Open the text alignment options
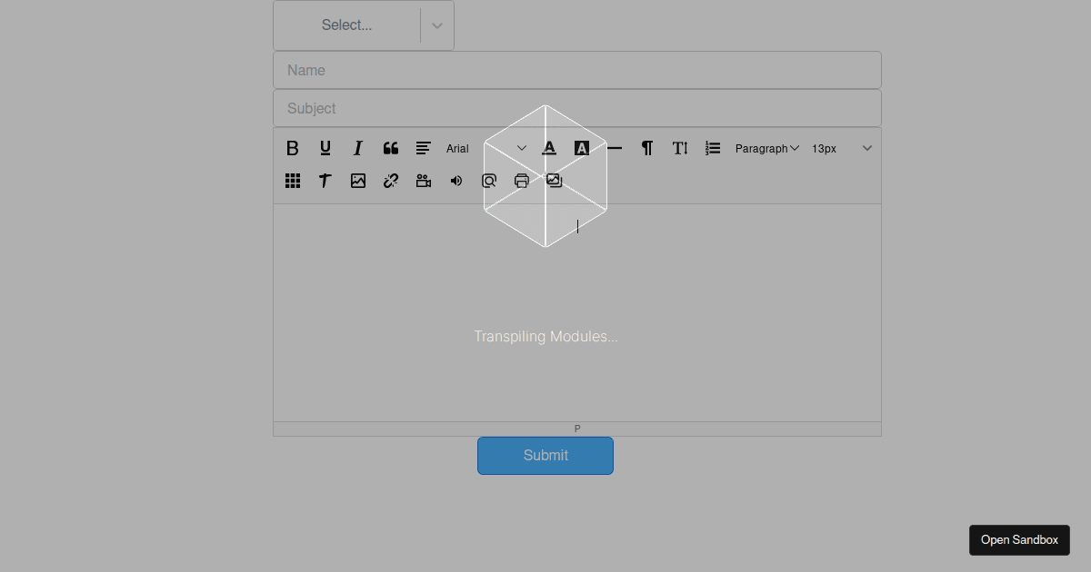The height and width of the screenshot is (572, 1091). tap(424, 148)
